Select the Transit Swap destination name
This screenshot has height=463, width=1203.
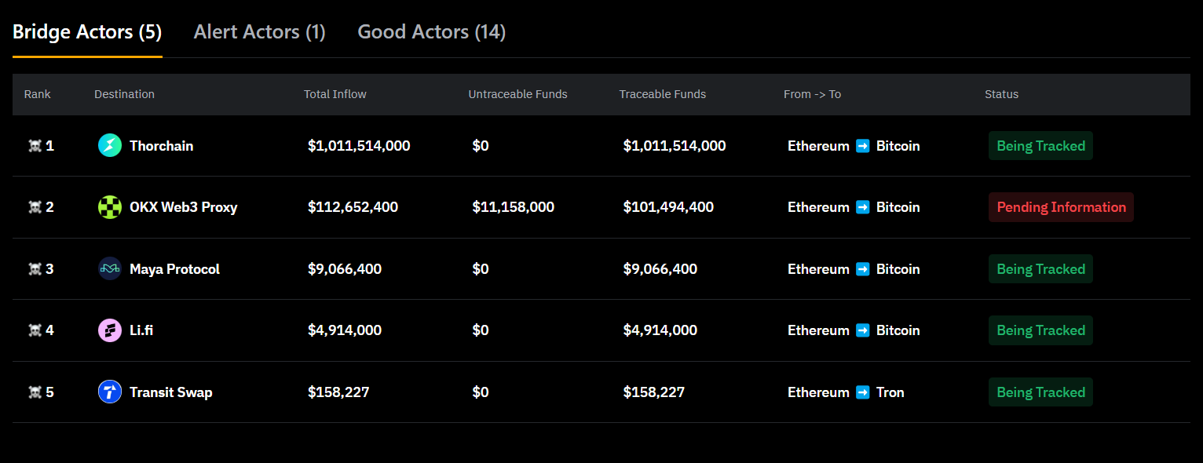(x=170, y=392)
